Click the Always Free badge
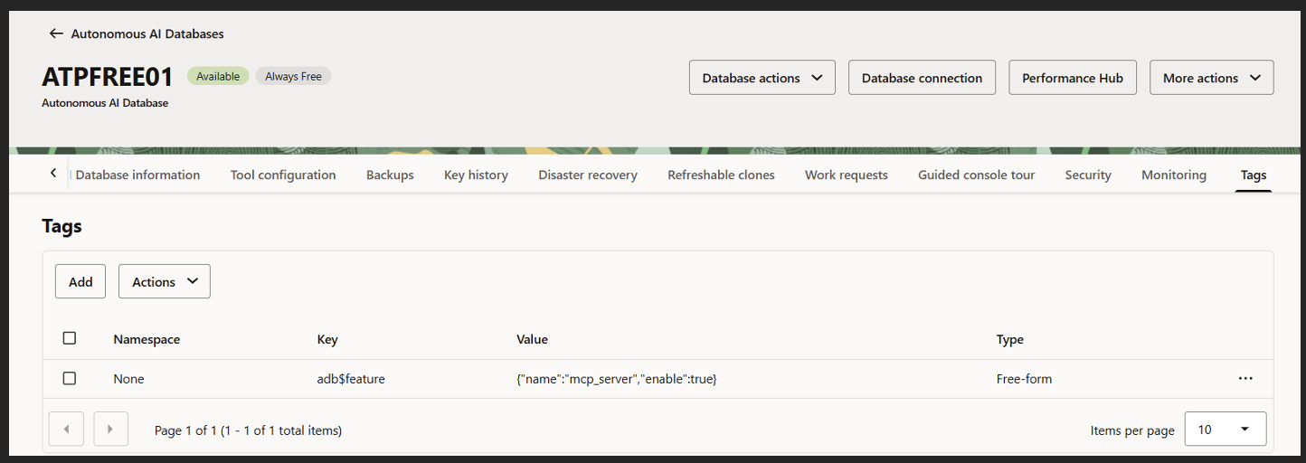The image size is (1306, 463). (x=293, y=77)
